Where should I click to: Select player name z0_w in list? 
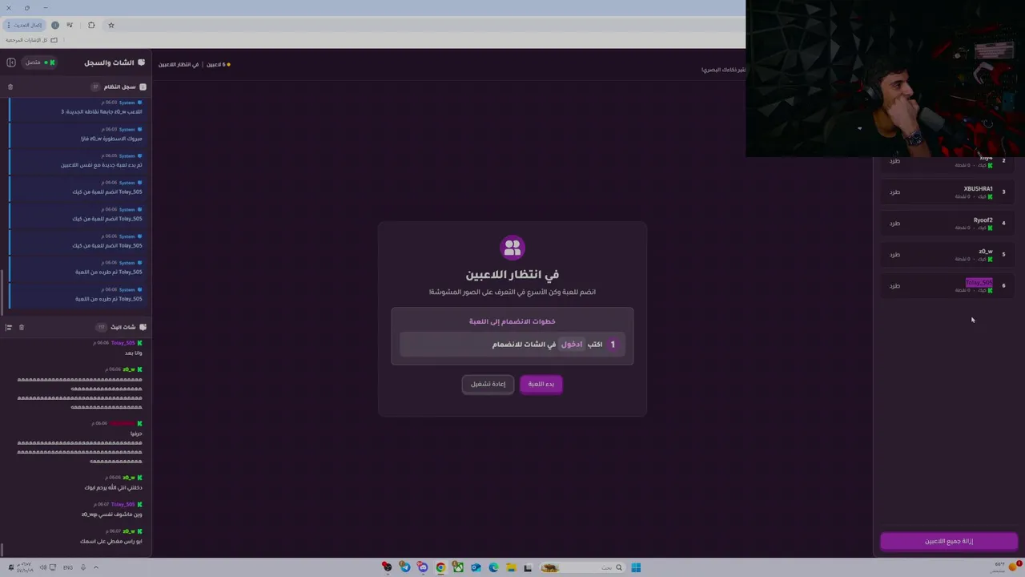pyautogui.click(x=986, y=252)
